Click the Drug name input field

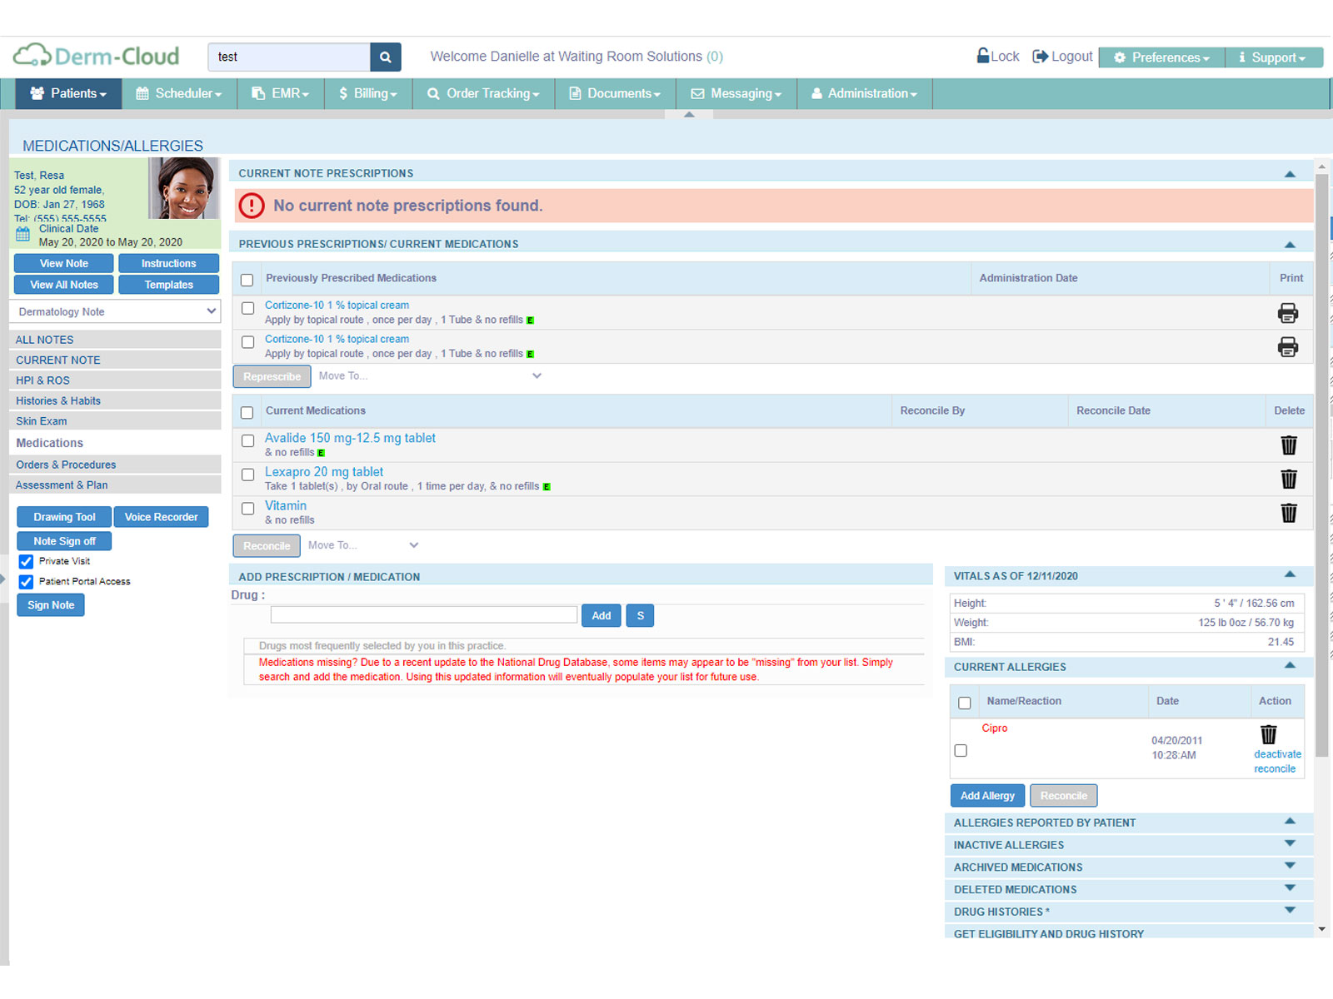pos(424,615)
